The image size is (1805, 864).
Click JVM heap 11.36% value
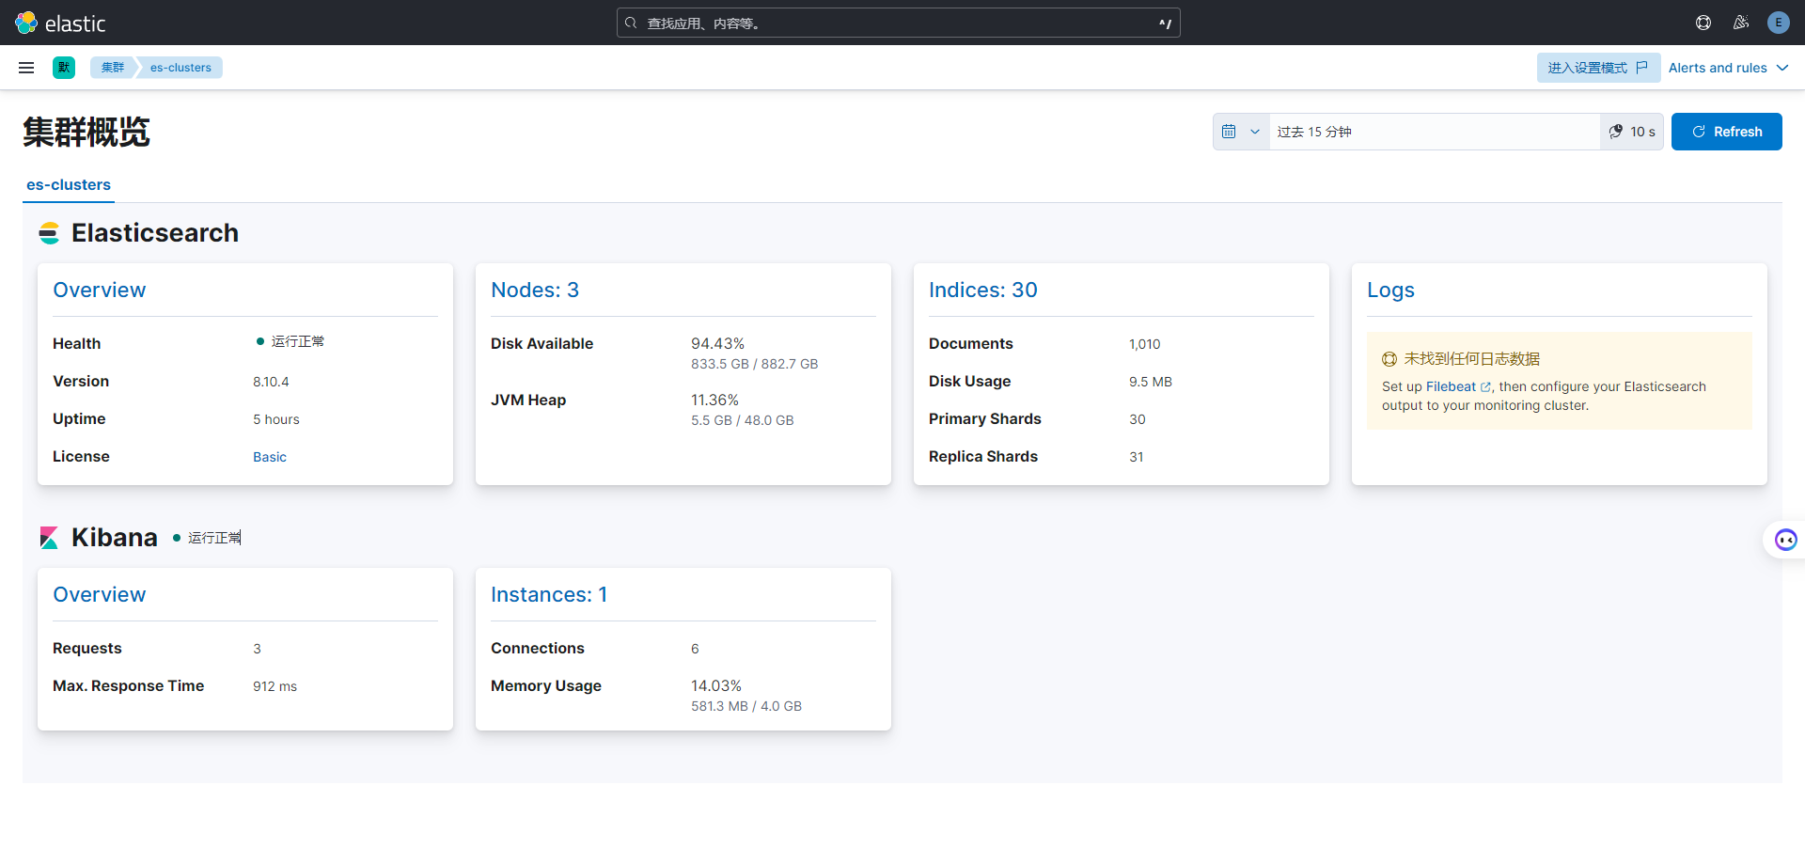[715, 401]
